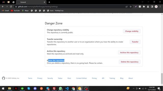
Task: Click the GitHub logo in footer
Action: click(4, 78)
